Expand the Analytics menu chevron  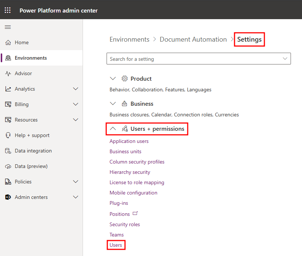(76, 89)
